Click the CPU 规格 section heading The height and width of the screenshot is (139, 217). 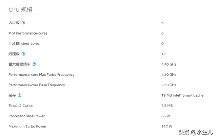pyautogui.click(x=21, y=9)
